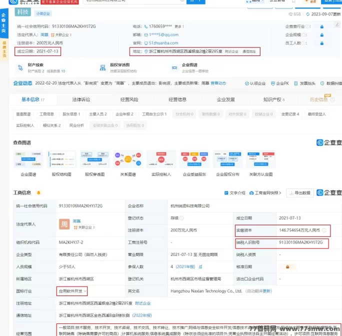
Task: Click the lock icon next to 企业规模
Action: [x=321, y=35]
